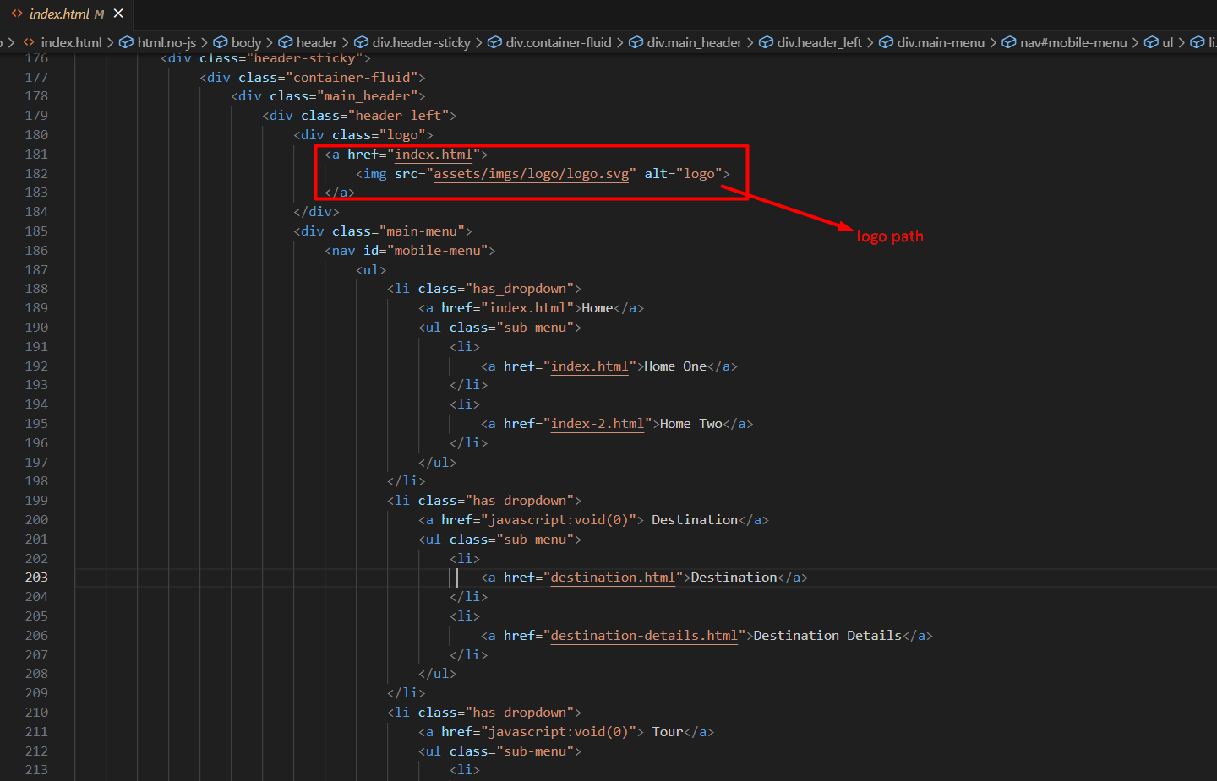Click the chevron after div.header-sticky breadcrumb
Viewport: 1217px width, 781px height.
pos(478,42)
